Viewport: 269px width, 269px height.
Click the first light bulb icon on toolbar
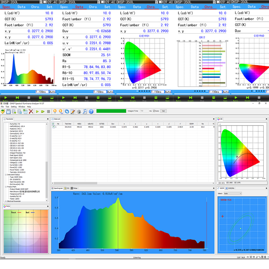click(x=55, y=111)
